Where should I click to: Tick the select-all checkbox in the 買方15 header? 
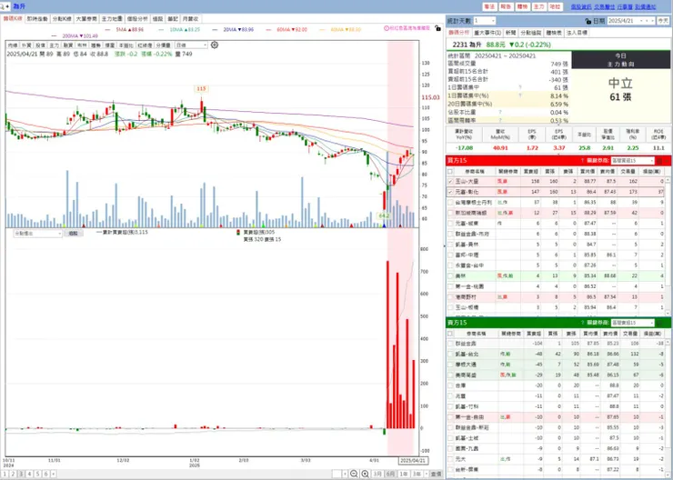(x=450, y=171)
